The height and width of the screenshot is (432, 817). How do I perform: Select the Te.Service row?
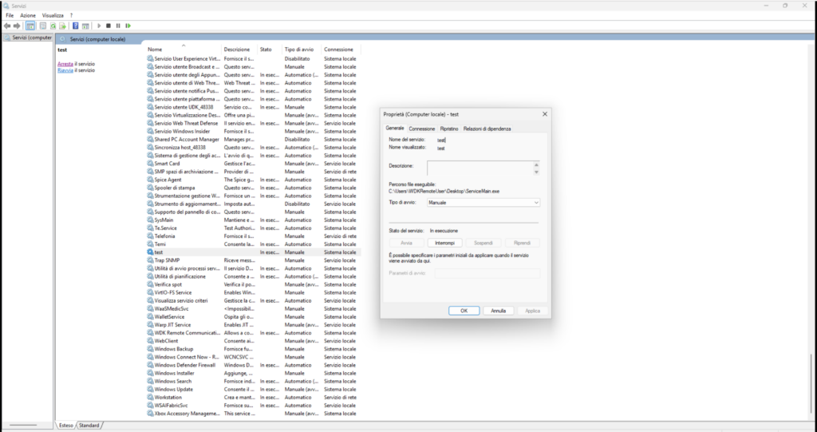[x=253, y=228]
